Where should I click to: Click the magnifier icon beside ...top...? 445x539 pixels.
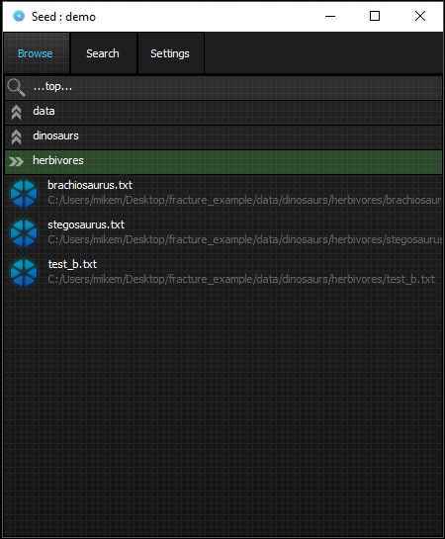click(x=16, y=87)
